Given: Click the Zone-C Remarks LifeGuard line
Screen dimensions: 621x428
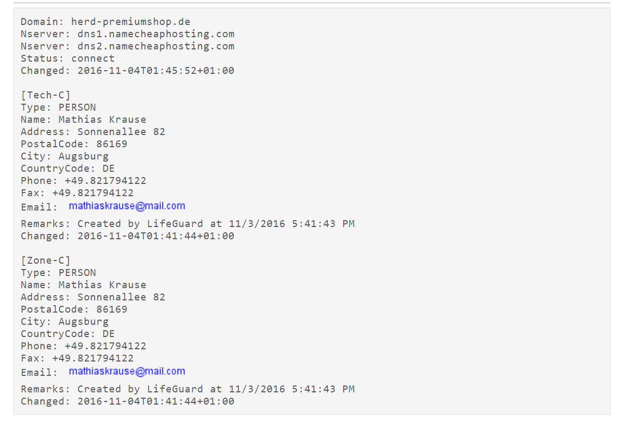Looking at the screenshot, I should (x=188, y=389).
